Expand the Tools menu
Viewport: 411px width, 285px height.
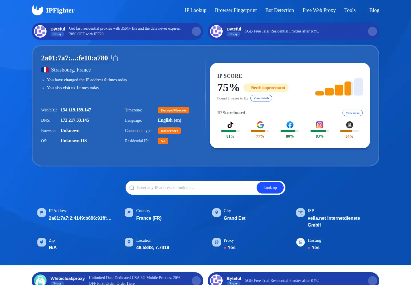click(x=350, y=10)
